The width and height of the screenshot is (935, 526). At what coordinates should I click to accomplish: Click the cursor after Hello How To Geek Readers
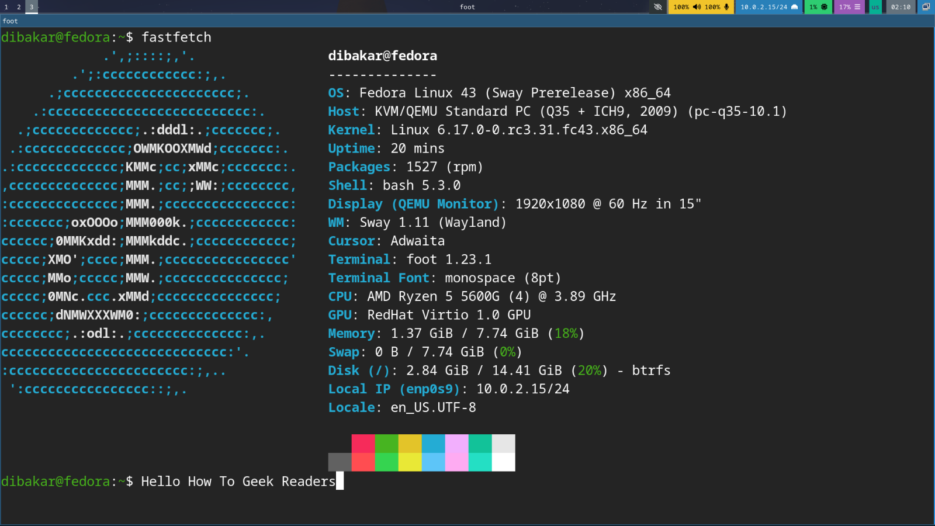tap(339, 481)
